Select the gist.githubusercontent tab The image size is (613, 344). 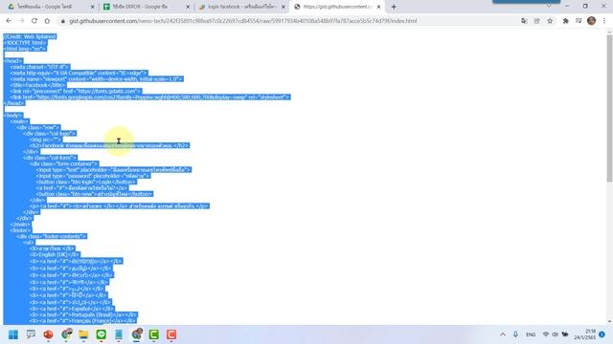tap(337, 7)
